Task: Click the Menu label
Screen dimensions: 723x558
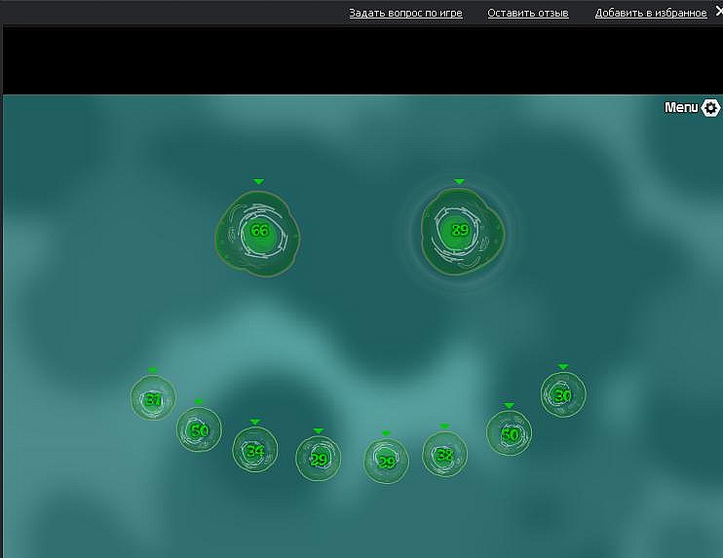Action: point(681,107)
